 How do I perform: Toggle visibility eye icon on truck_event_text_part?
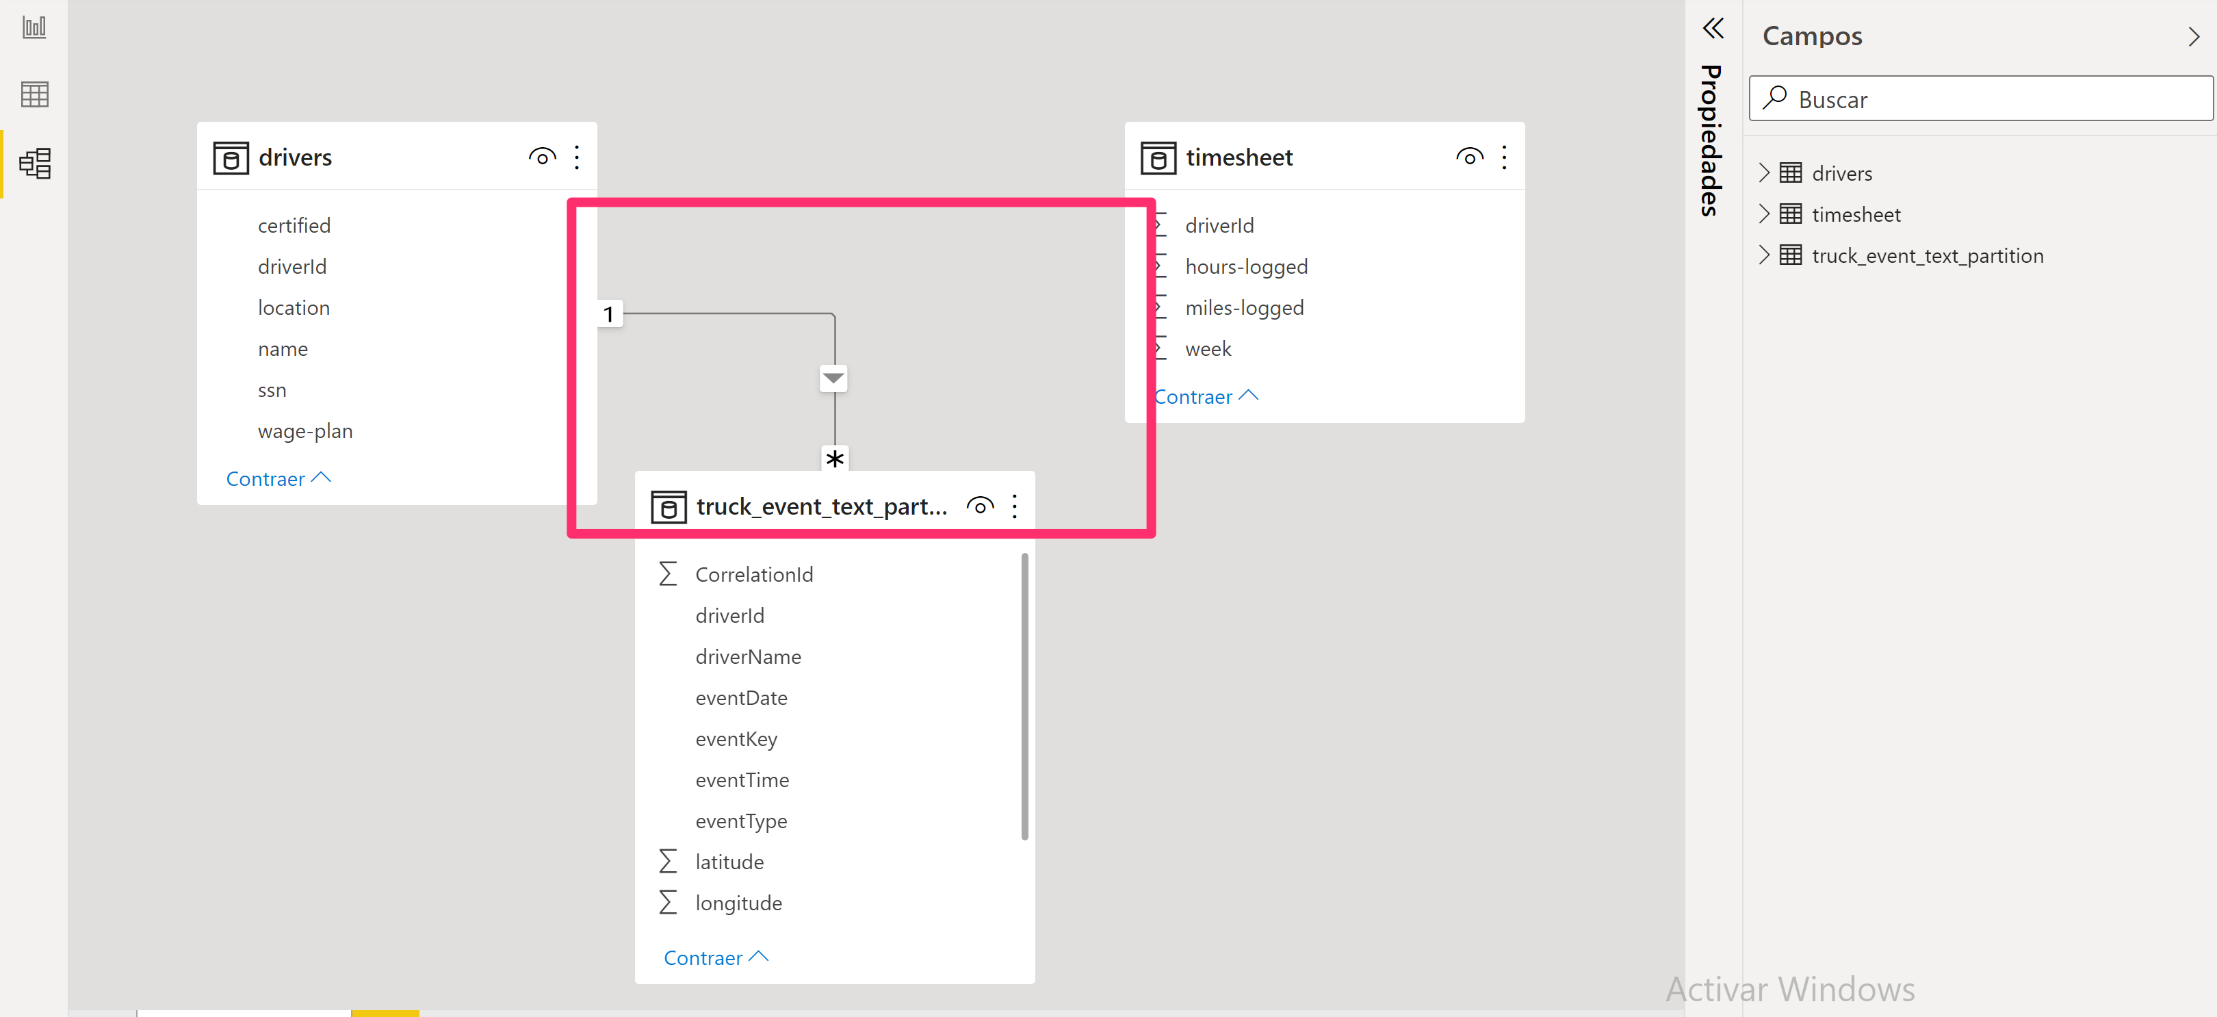978,506
